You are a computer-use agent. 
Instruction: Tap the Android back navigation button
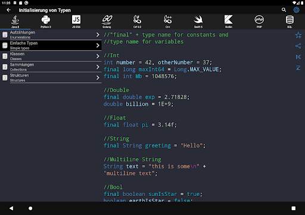pos(11,208)
